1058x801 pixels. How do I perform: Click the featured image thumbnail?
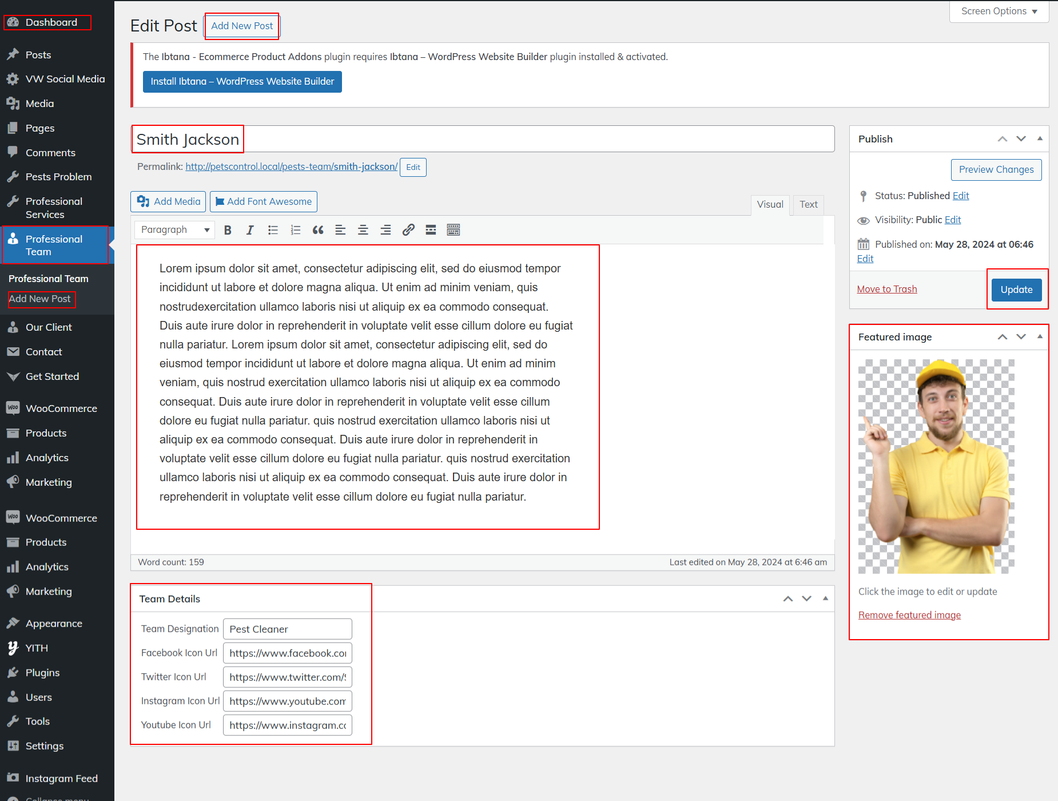(x=936, y=466)
